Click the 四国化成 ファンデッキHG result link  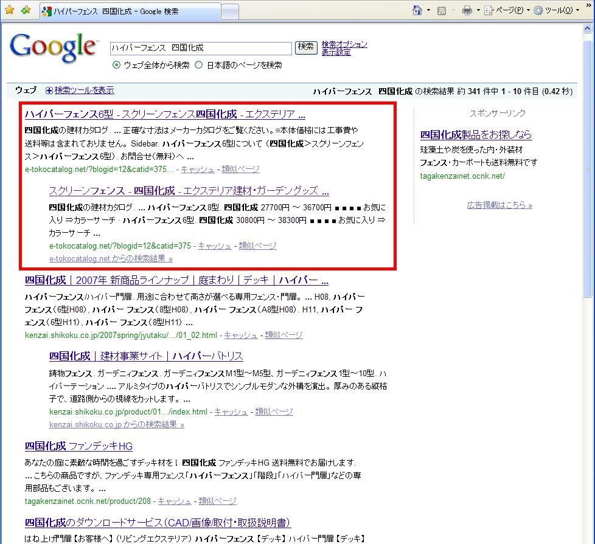pyautogui.click(x=78, y=446)
